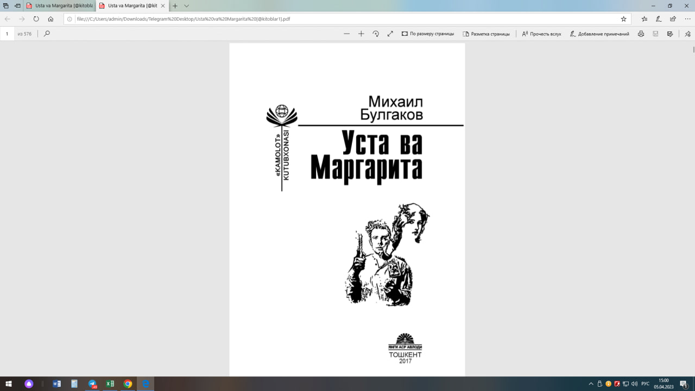Refresh the current page
The height and width of the screenshot is (391, 695).
tap(35, 18)
